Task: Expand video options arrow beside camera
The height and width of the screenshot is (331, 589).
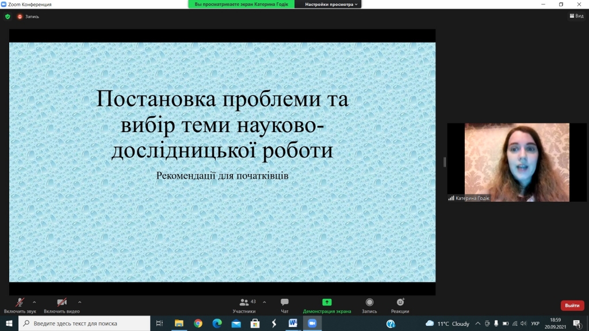Action: click(x=79, y=302)
